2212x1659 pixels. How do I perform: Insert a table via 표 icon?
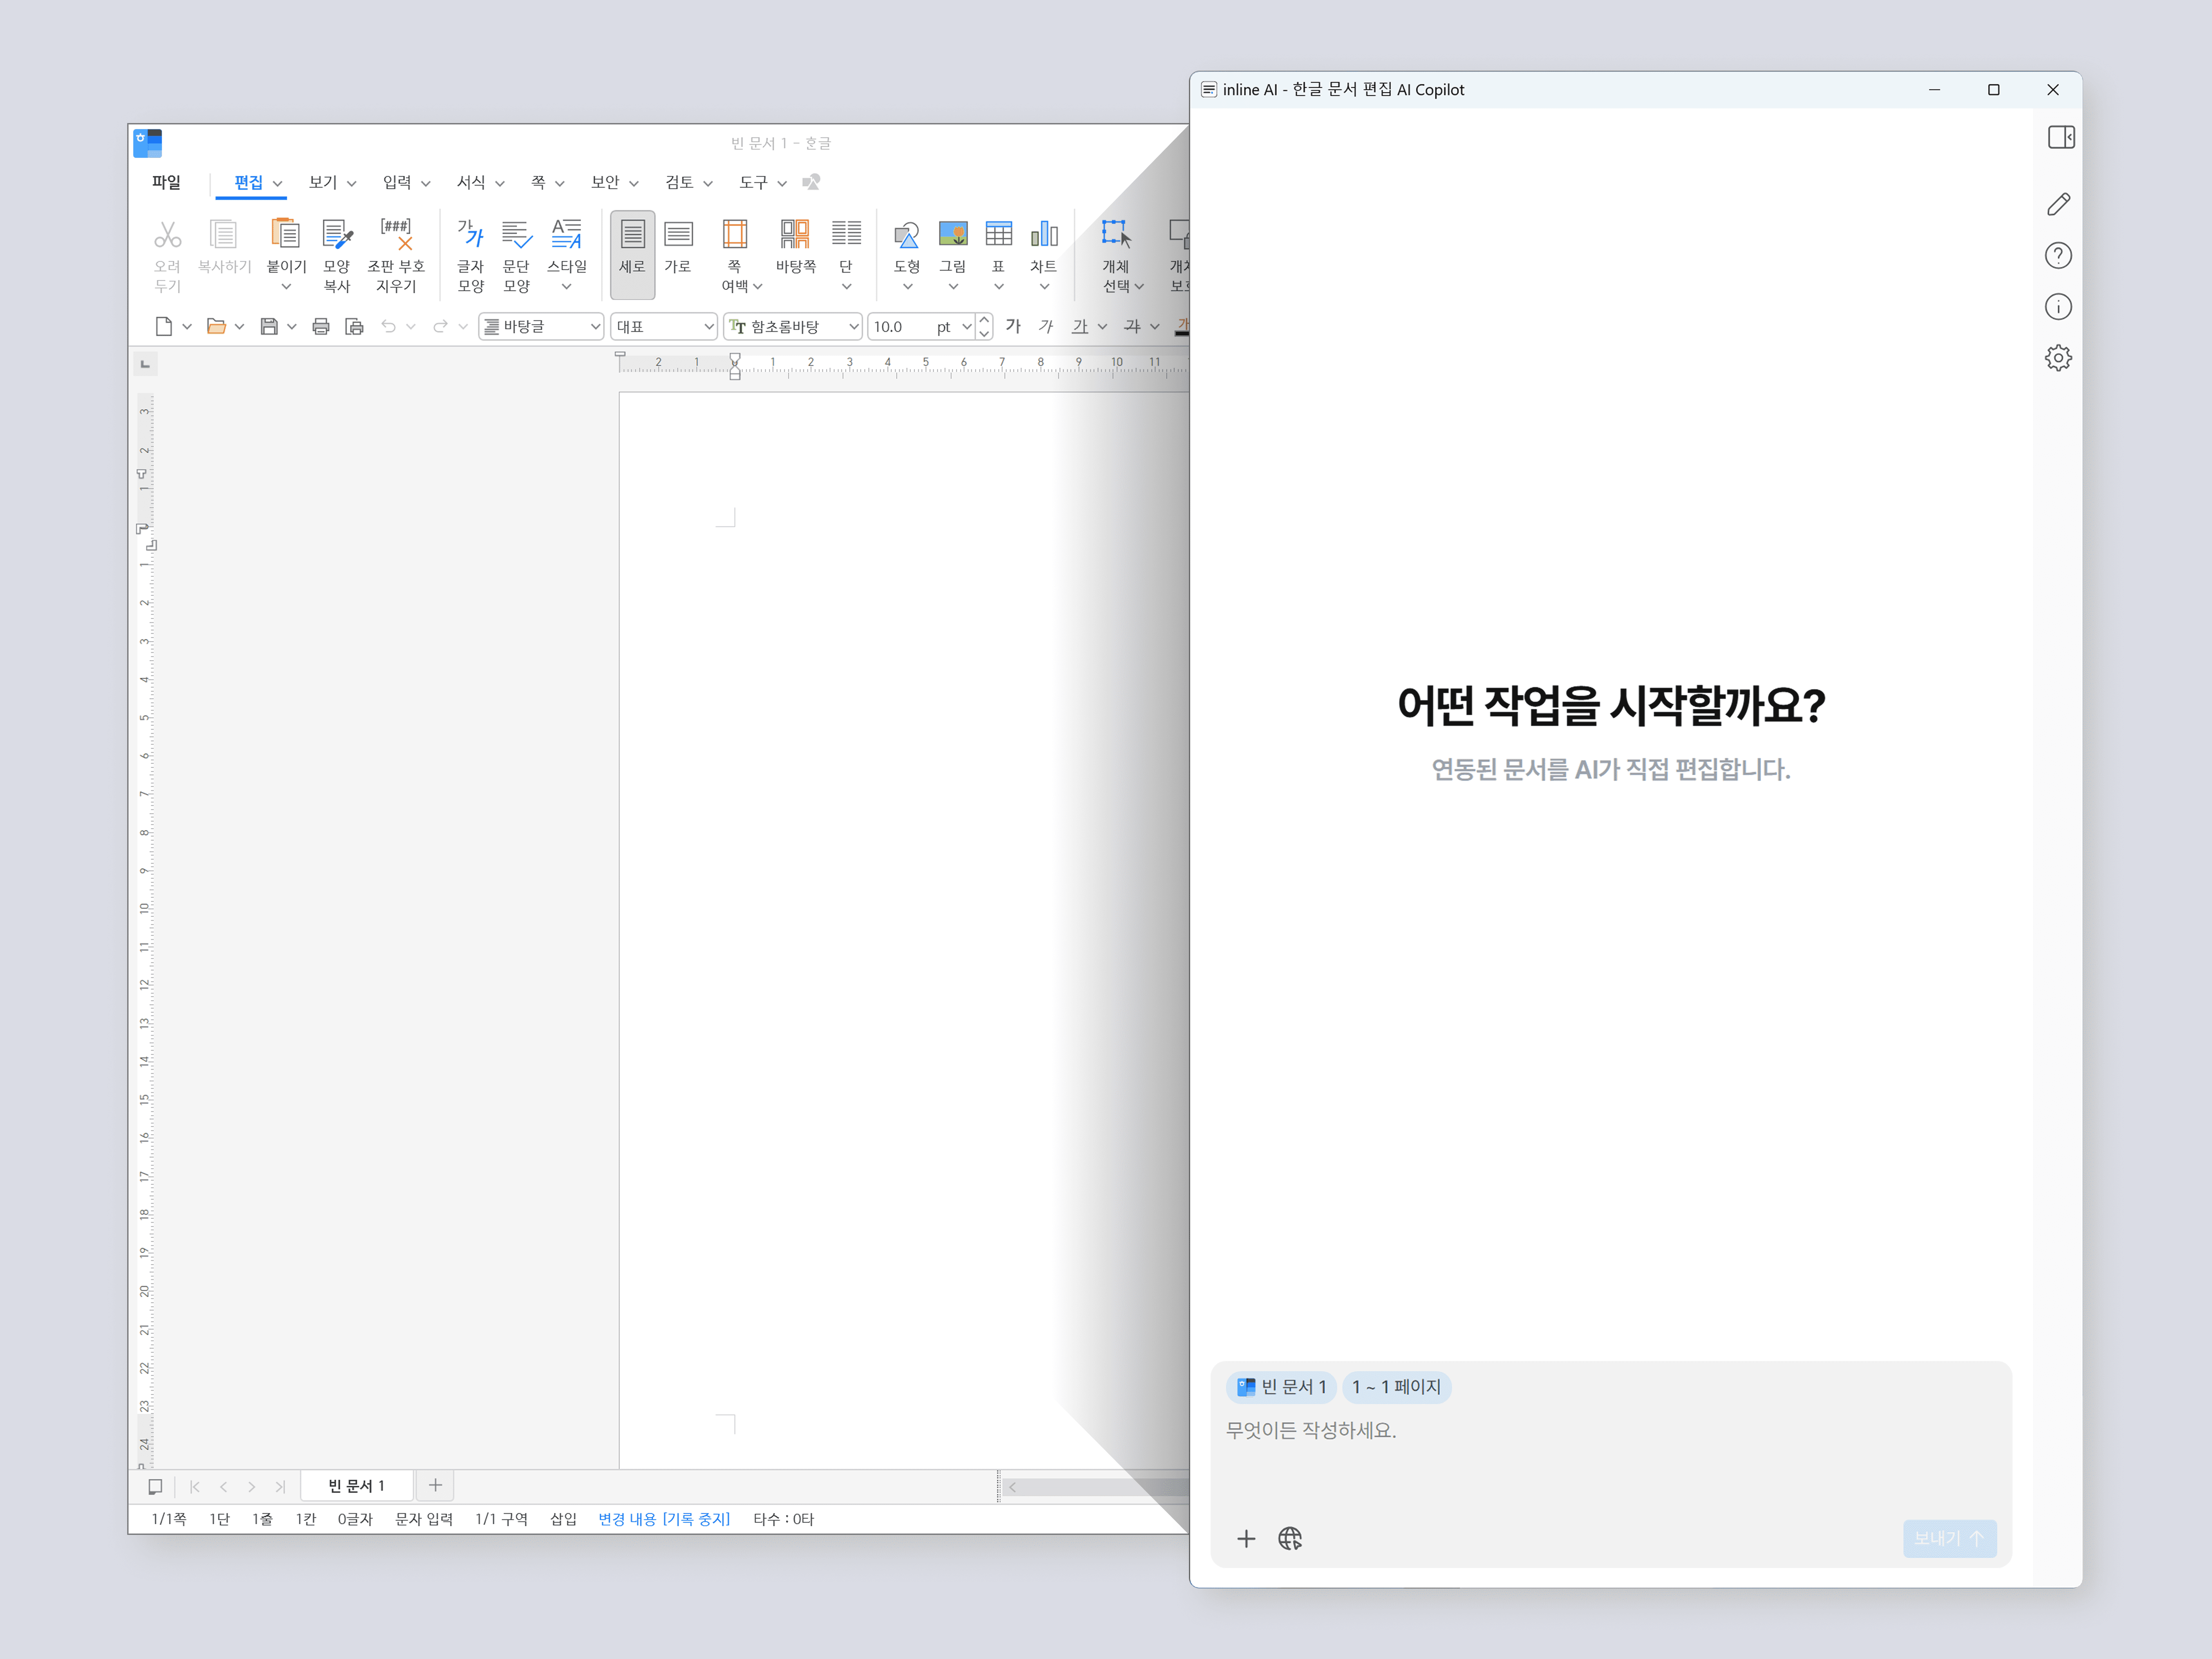point(998,234)
